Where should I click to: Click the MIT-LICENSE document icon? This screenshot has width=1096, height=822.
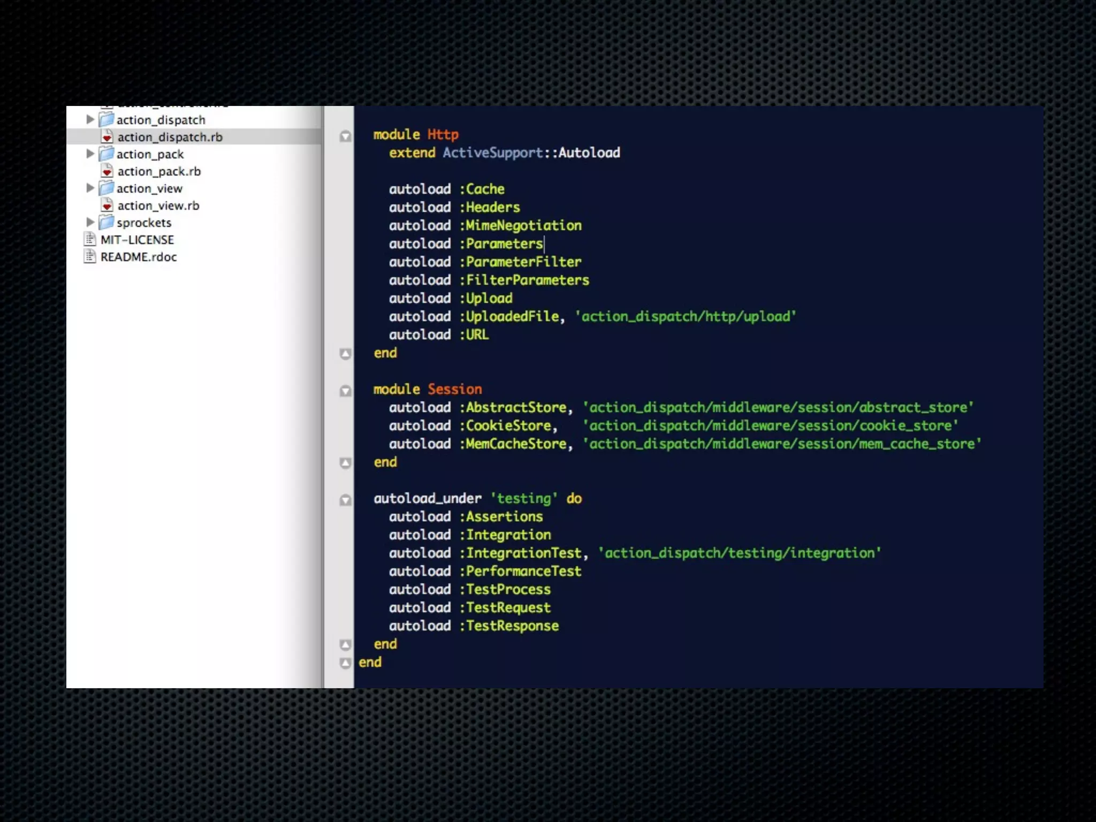[89, 239]
